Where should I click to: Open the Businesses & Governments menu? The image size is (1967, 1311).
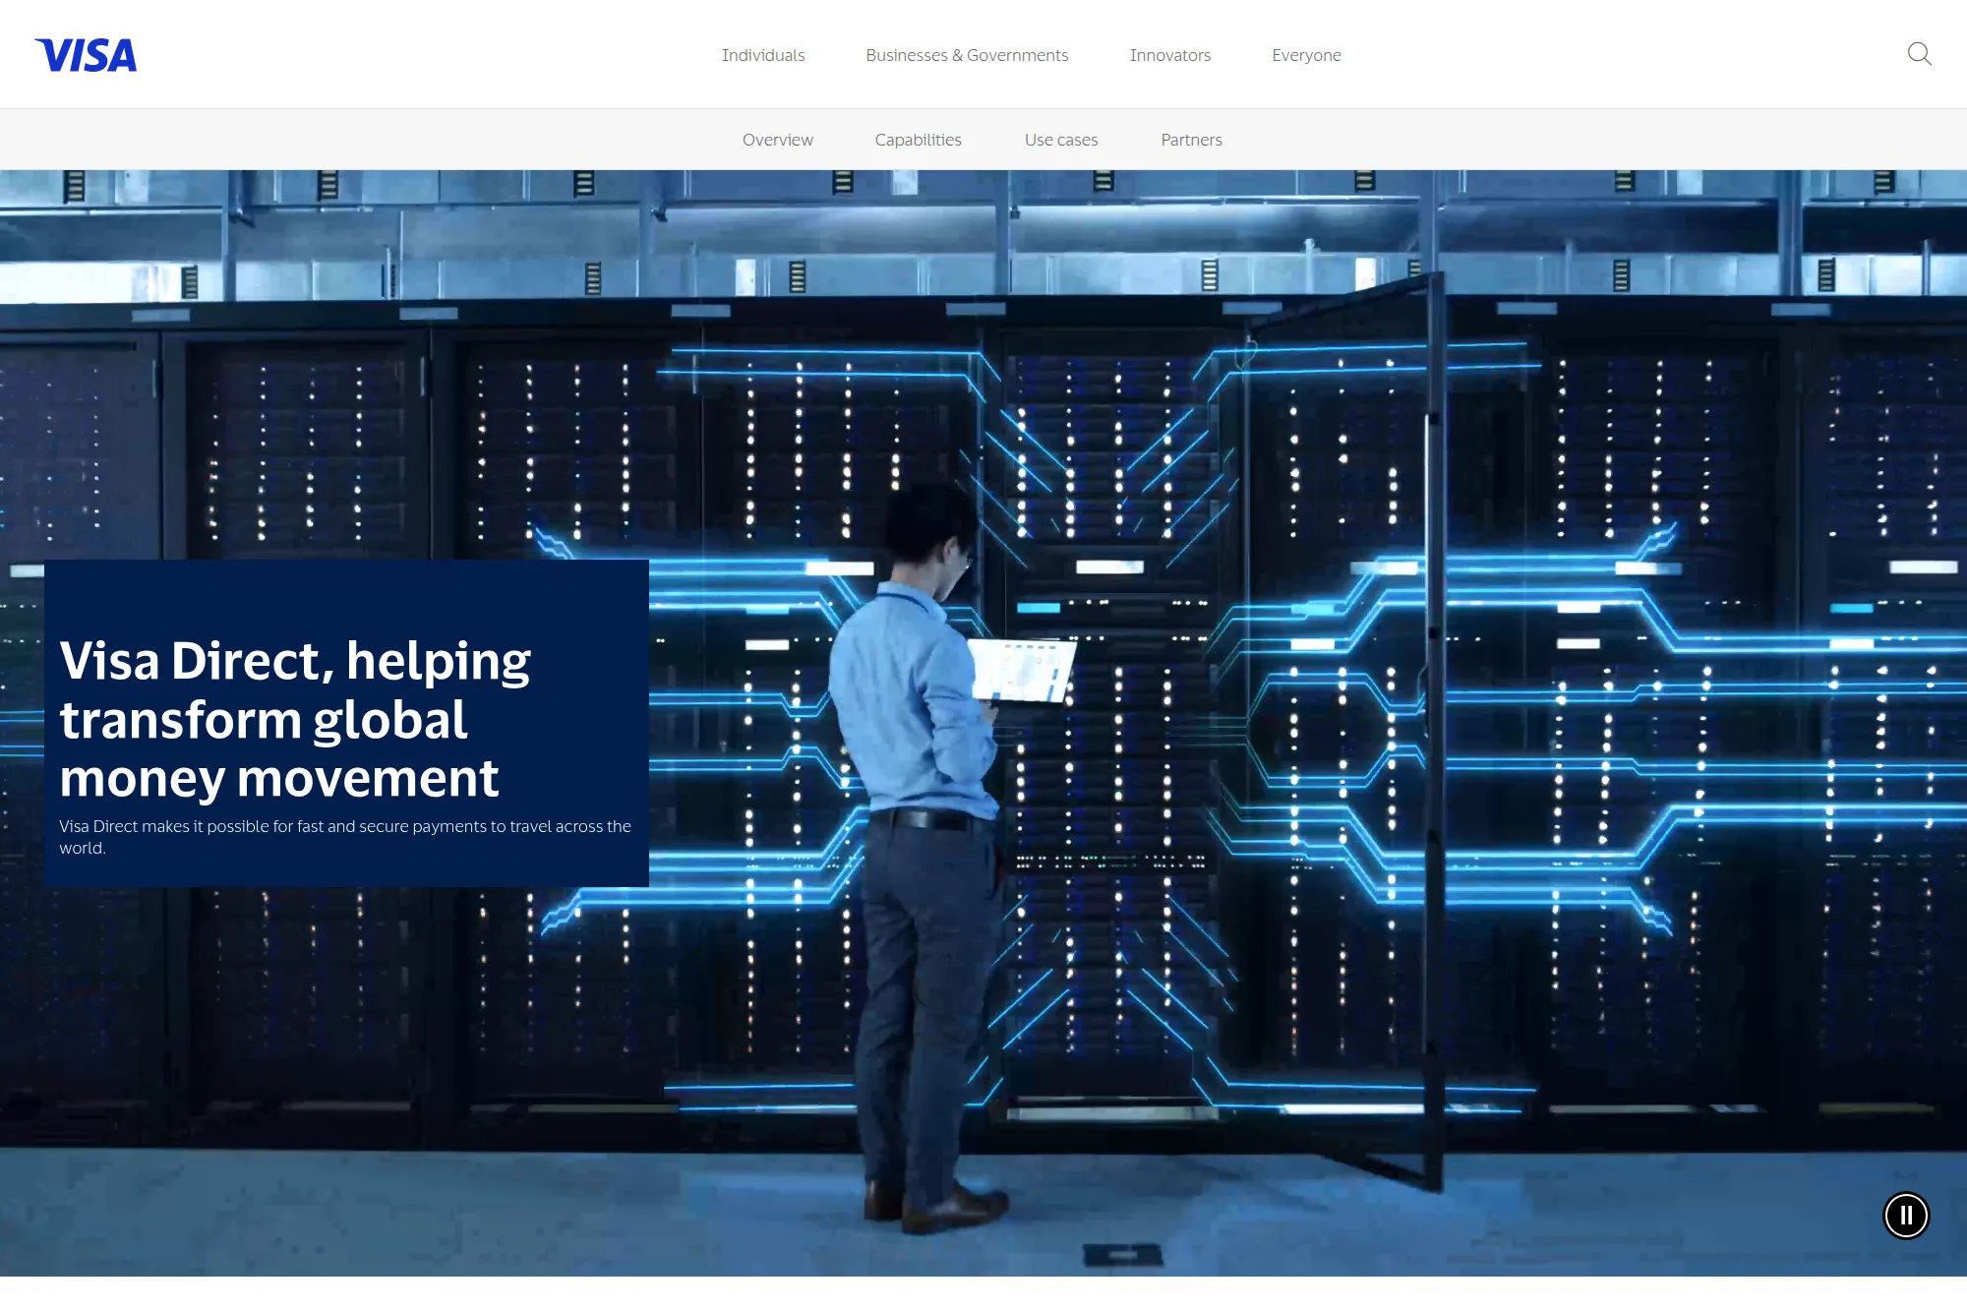(966, 55)
